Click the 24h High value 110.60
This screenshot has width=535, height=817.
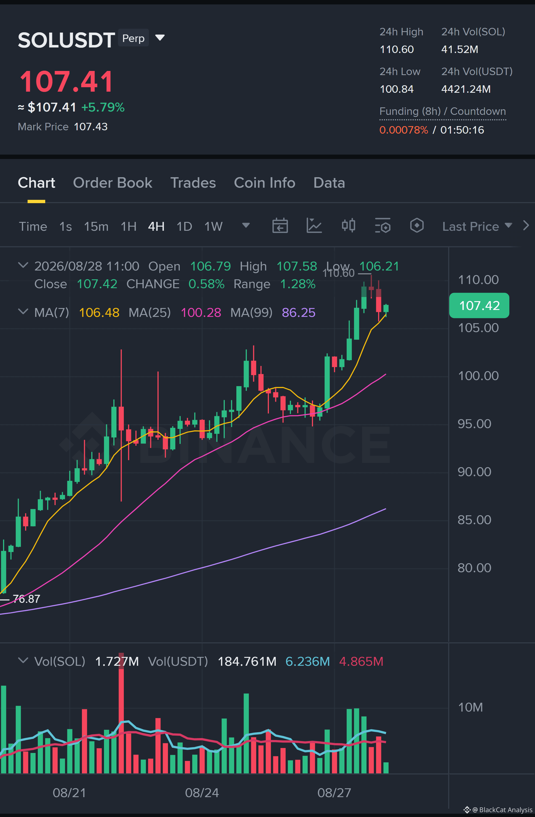click(397, 49)
